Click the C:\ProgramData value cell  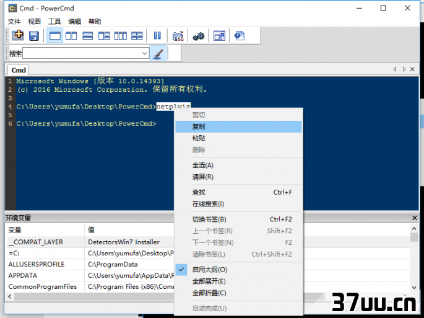click(x=113, y=264)
